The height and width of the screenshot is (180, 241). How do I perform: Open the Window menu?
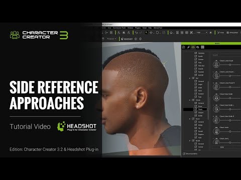coord(131,28)
